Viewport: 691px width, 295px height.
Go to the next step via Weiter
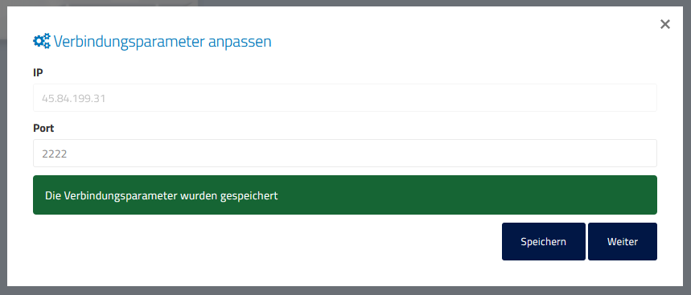point(623,241)
